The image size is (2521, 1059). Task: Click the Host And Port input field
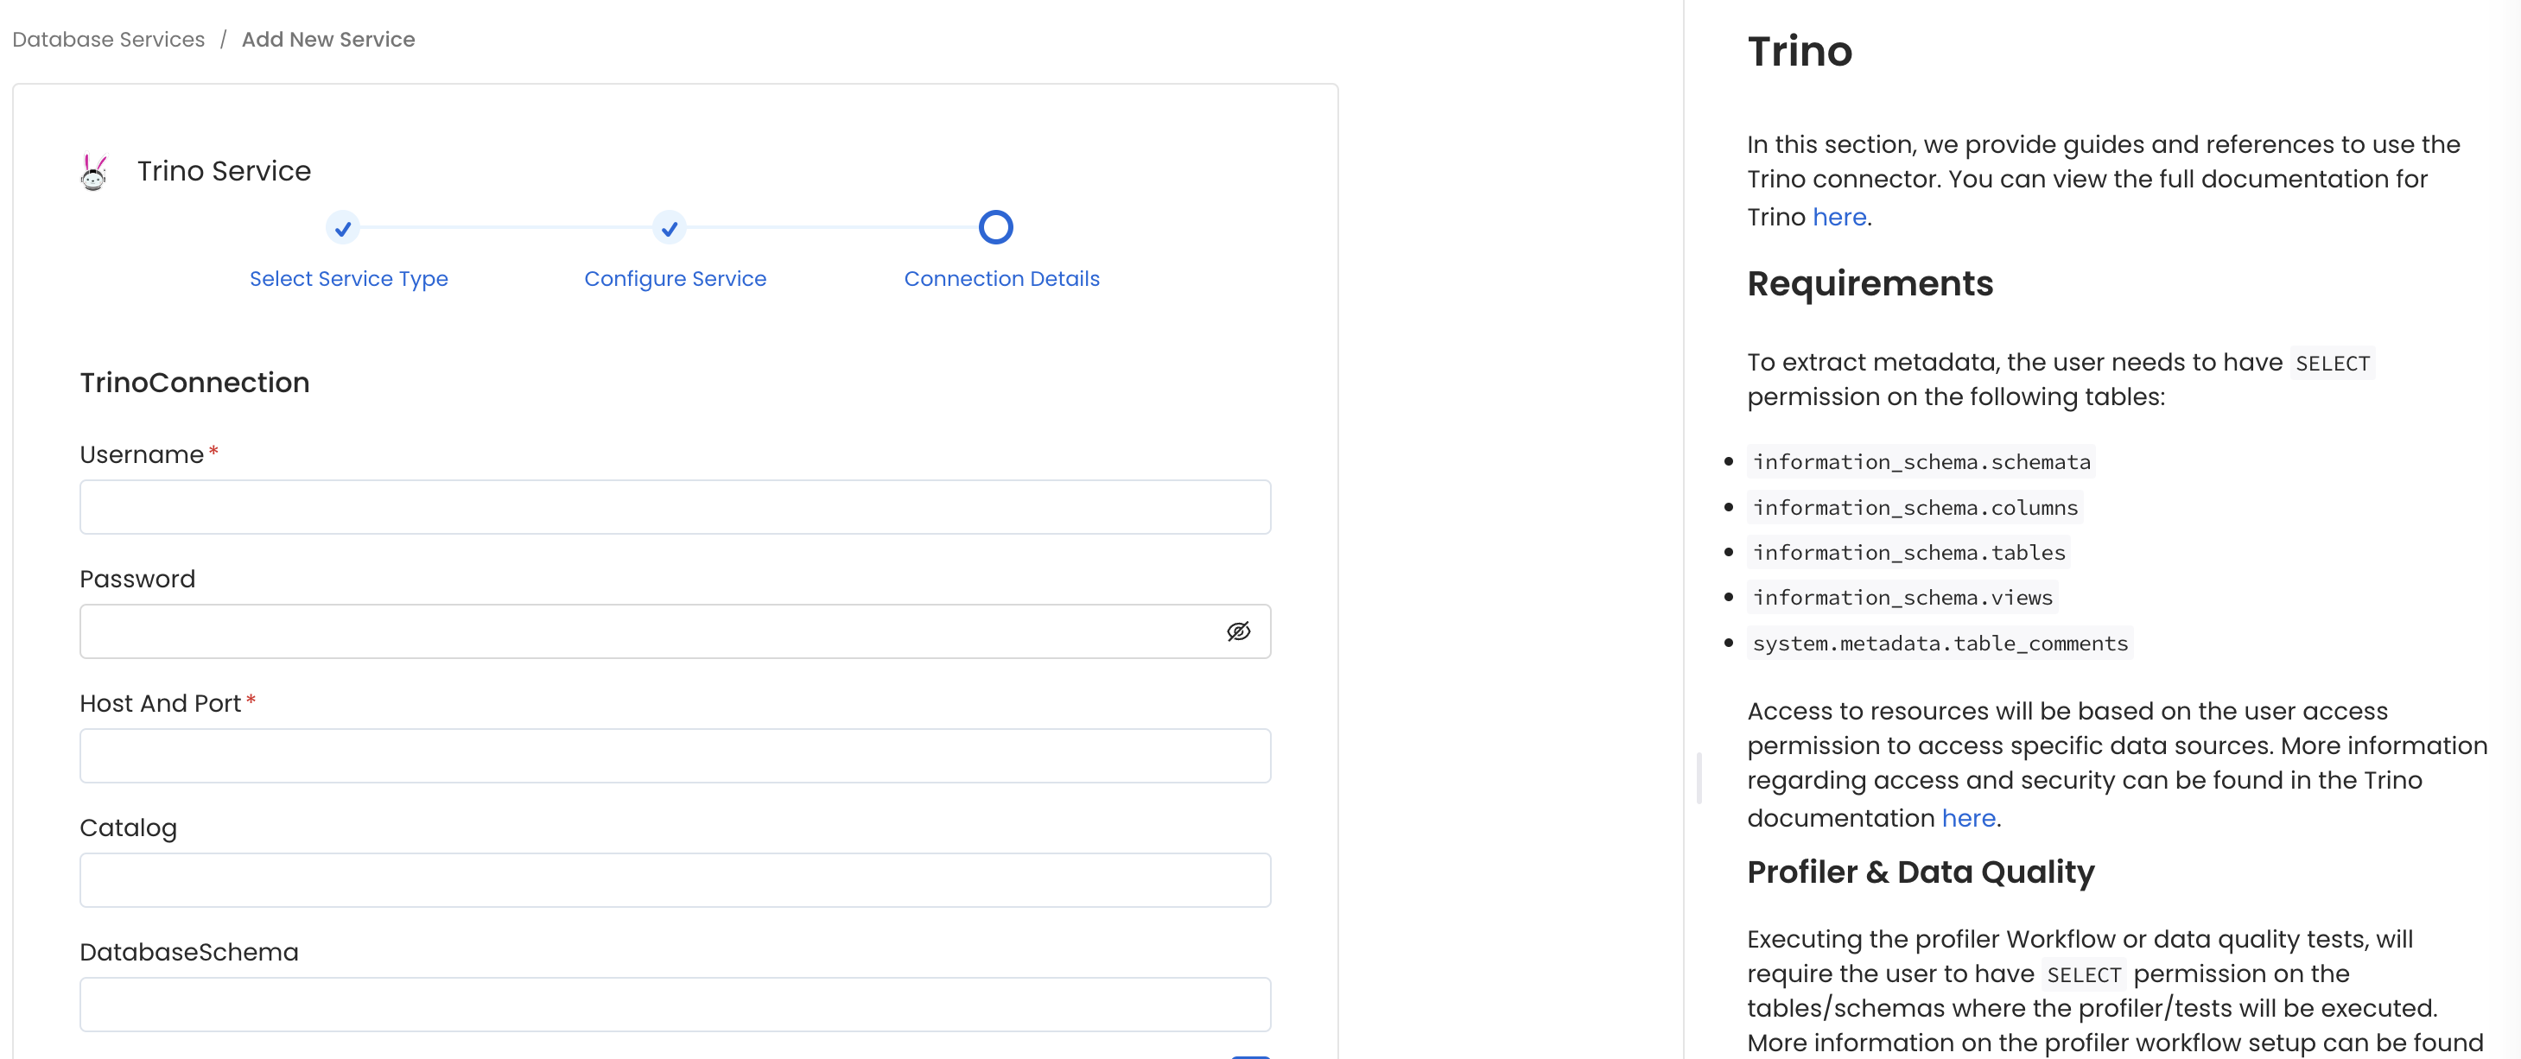coord(676,756)
